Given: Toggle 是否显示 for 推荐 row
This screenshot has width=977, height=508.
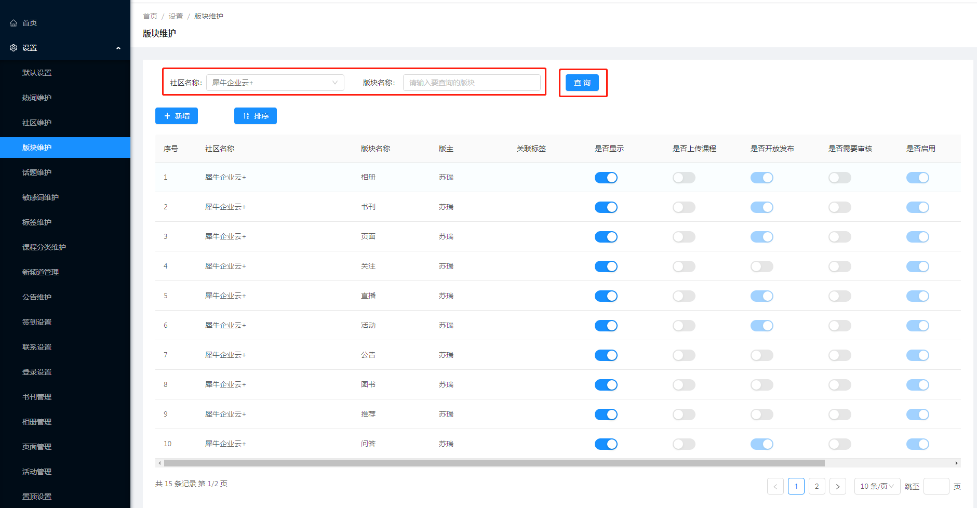Looking at the screenshot, I should pos(606,415).
